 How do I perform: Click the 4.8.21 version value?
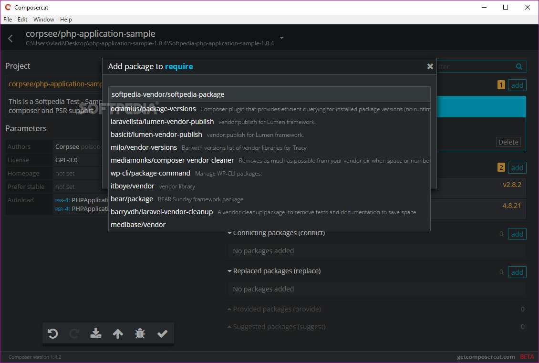tap(511, 206)
